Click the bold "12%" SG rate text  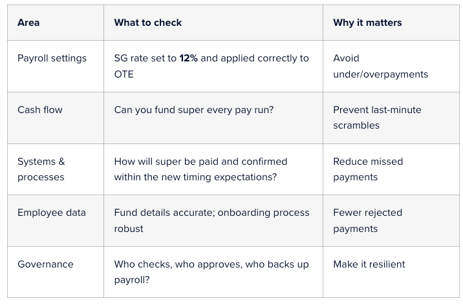click(188, 58)
